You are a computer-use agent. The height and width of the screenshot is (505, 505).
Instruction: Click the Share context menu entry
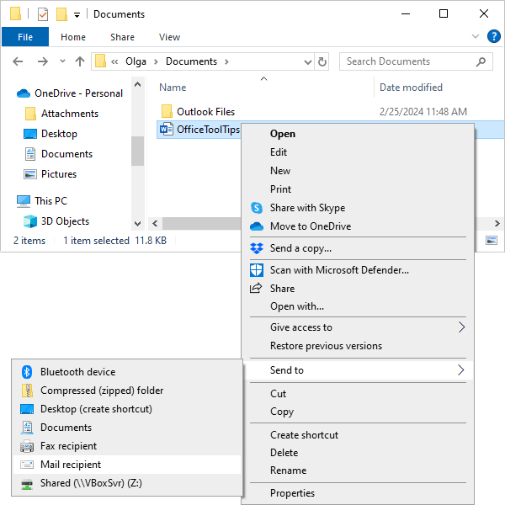(358, 288)
